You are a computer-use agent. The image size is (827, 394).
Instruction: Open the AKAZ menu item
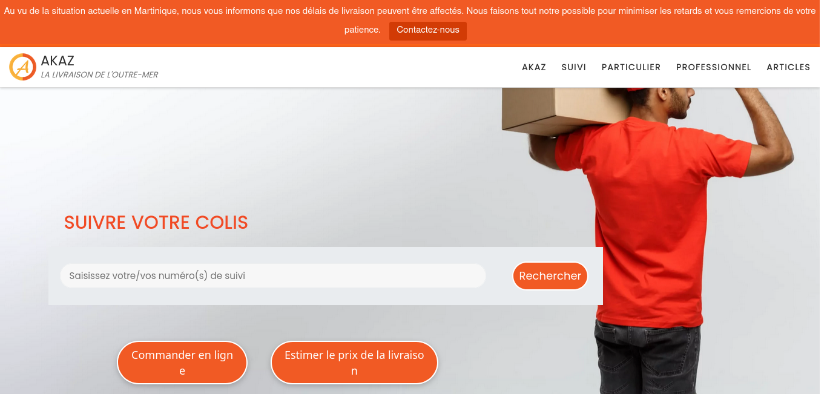coord(534,67)
